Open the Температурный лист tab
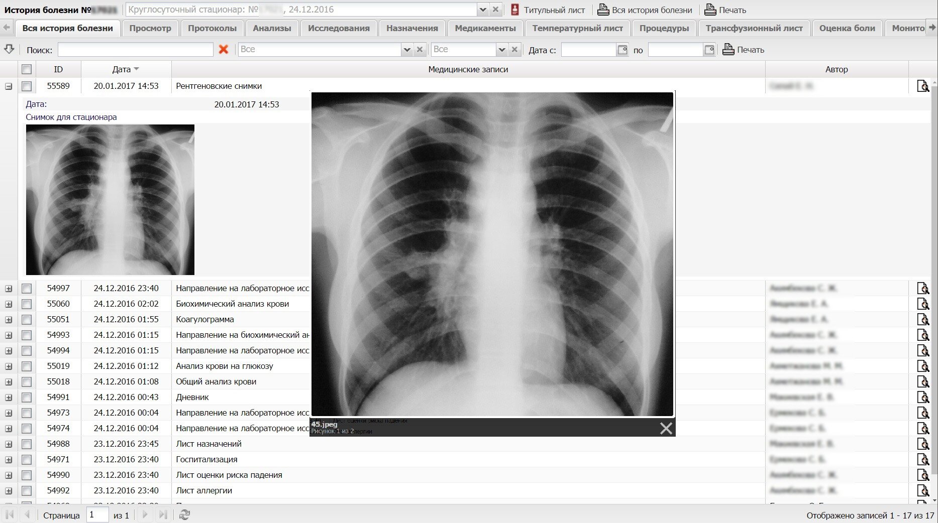The image size is (938, 523). coord(577,28)
